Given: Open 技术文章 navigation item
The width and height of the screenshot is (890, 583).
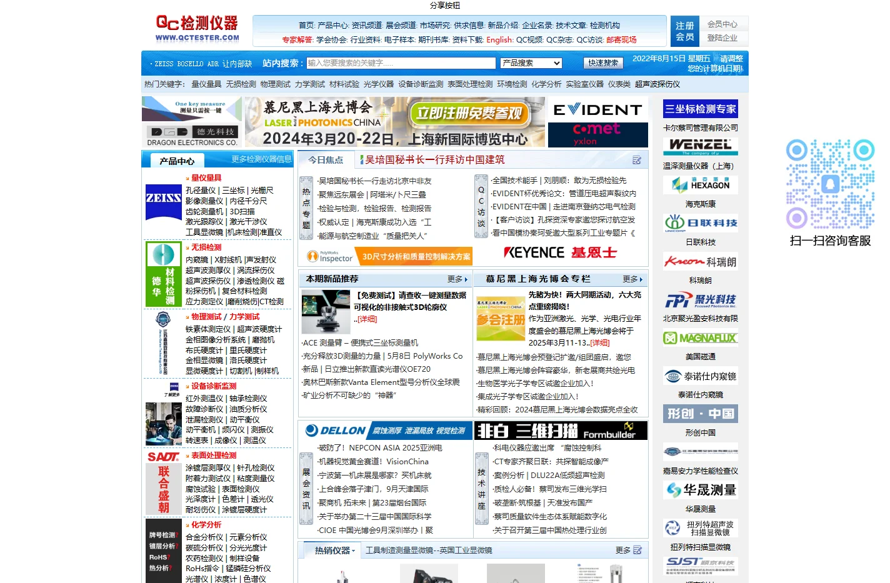Looking at the screenshot, I should pos(571,26).
